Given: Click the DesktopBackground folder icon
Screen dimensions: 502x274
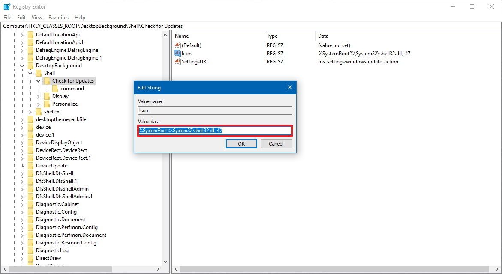Looking at the screenshot, I should coord(30,65).
